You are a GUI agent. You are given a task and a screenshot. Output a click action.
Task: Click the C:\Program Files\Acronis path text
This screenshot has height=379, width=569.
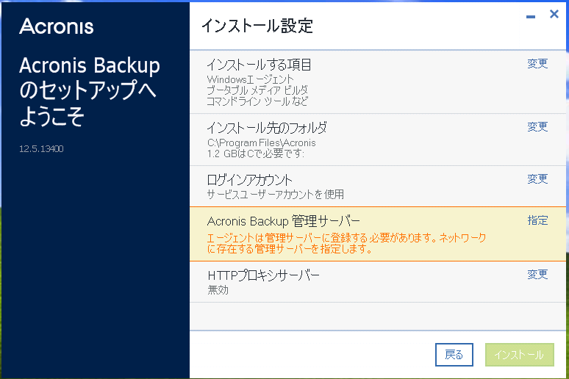pyautogui.click(x=261, y=143)
